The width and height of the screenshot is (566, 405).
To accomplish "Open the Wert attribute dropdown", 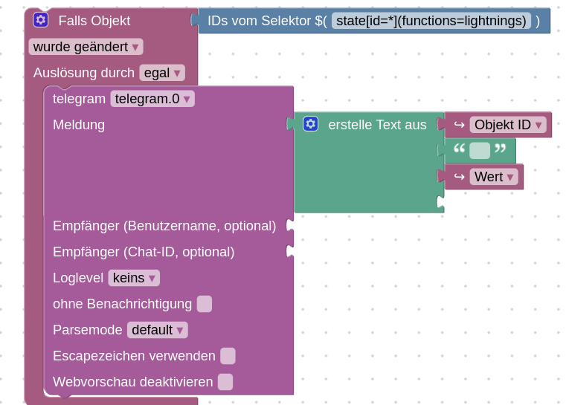I will tap(495, 177).
